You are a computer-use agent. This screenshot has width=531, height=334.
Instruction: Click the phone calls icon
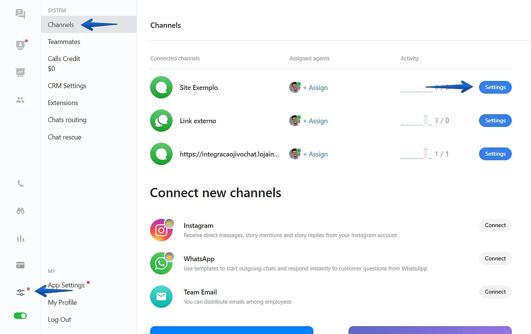tap(20, 183)
